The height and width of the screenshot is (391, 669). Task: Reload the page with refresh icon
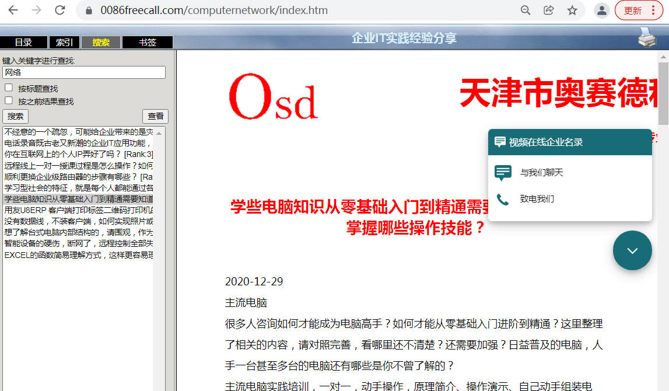pyautogui.click(x=59, y=10)
